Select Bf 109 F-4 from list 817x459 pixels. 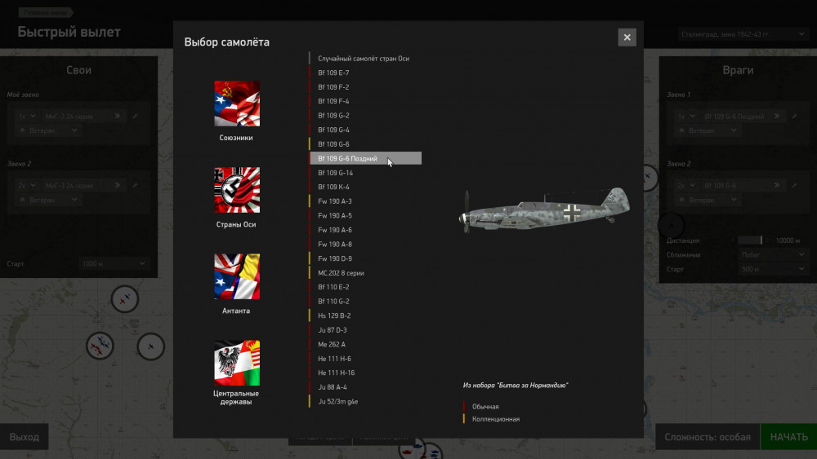pyautogui.click(x=365, y=101)
